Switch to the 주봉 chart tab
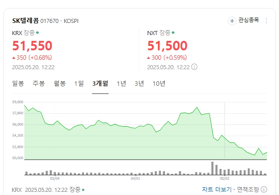279x195 pixels. coord(39,84)
